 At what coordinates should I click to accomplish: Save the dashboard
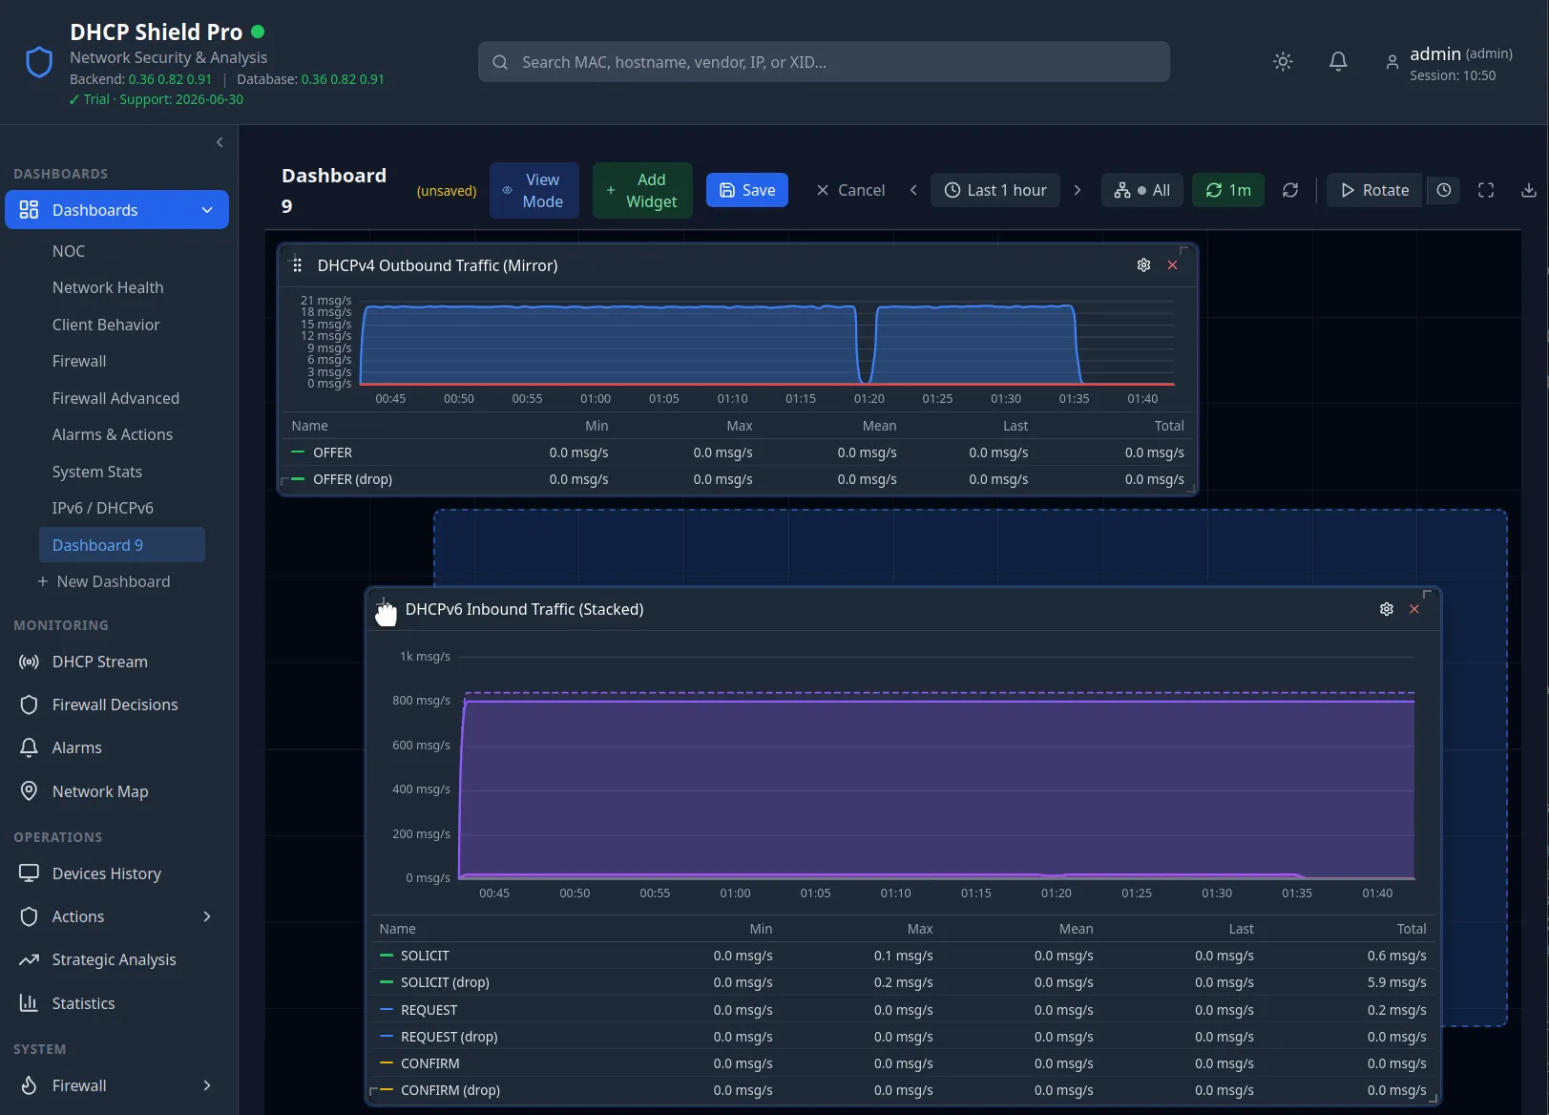click(747, 190)
